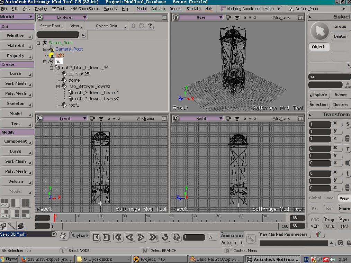Open the Front viewport view dropdown

click(65, 118)
